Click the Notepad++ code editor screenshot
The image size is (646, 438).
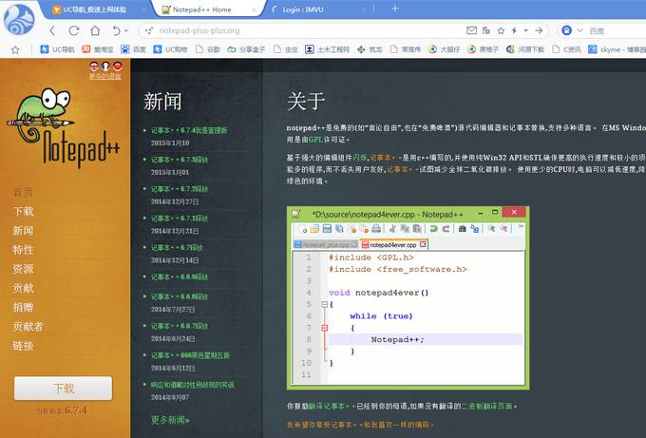[x=408, y=295]
